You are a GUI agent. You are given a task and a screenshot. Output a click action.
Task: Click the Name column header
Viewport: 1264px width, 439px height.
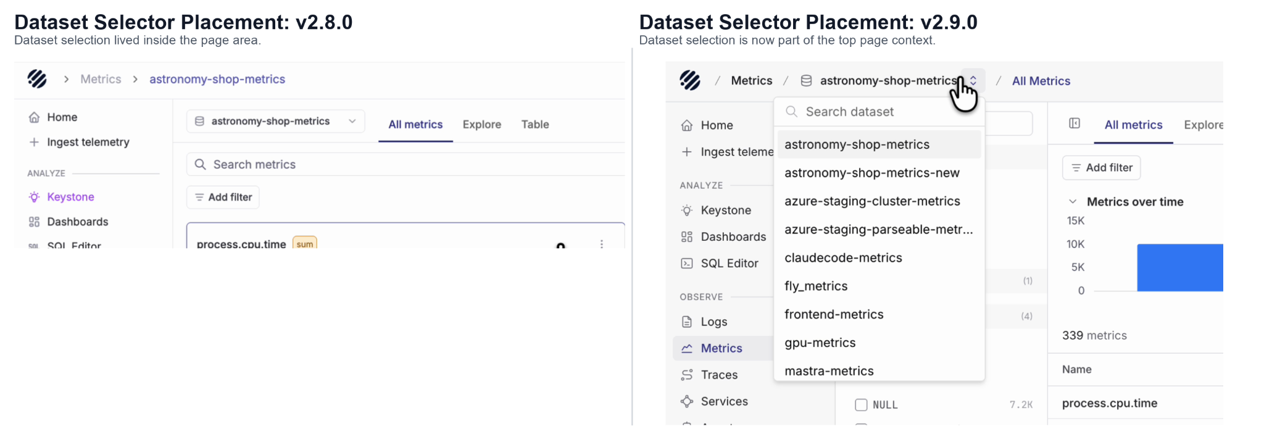pyautogui.click(x=1077, y=369)
